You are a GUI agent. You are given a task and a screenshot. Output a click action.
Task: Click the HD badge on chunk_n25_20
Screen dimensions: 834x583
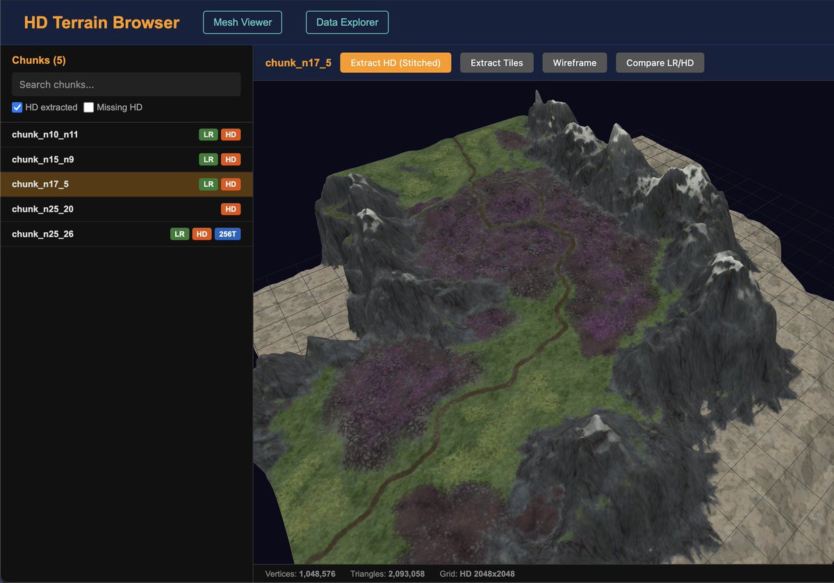pos(231,209)
